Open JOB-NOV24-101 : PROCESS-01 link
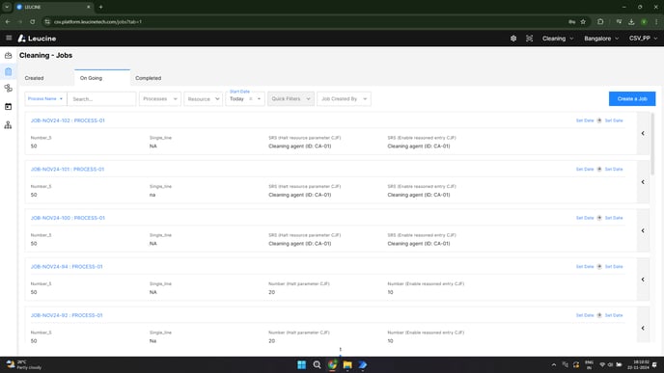Screen dimensions: 664x373 pos(68,170)
